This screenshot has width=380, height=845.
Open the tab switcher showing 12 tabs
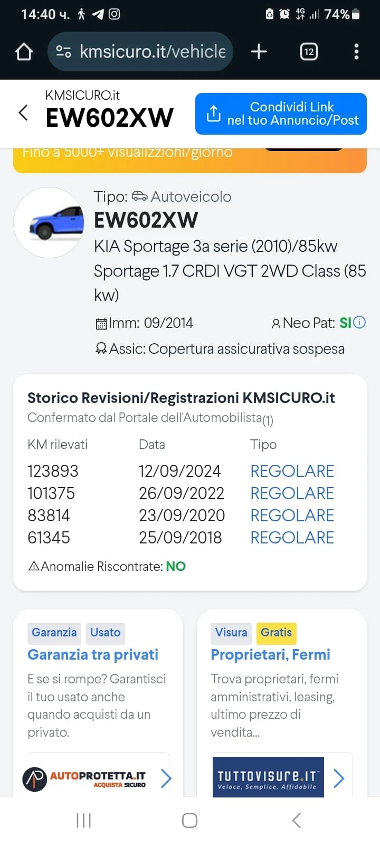click(309, 52)
